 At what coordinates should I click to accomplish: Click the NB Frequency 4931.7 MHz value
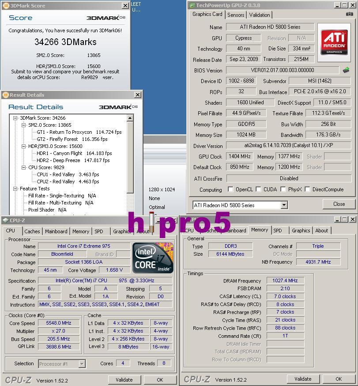point(318,262)
